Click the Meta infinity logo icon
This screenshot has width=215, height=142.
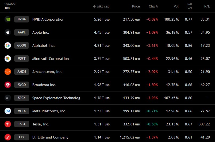coord(8,111)
